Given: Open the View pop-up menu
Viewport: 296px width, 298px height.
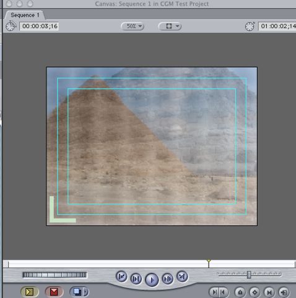Looking at the screenshot, I should pyautogui.click(x=170, y=26).
